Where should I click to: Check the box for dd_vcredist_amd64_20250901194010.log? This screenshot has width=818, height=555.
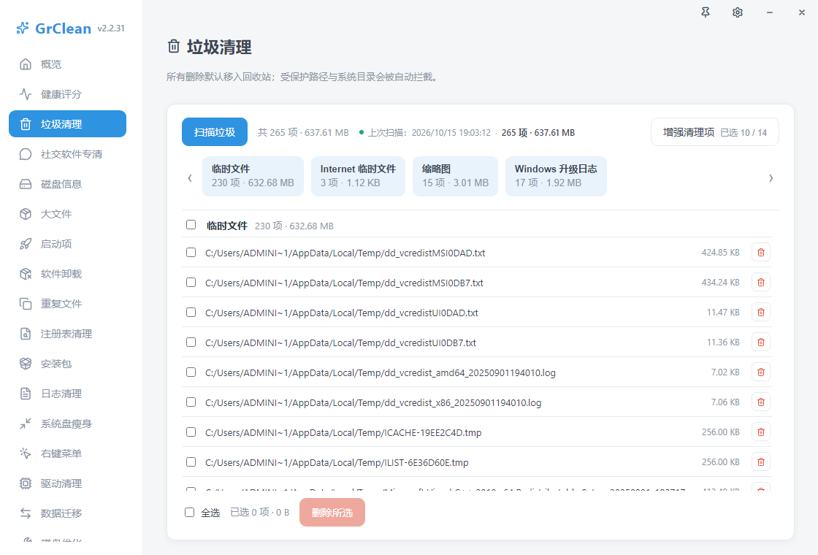pyautogui.click(x=191, y=372)
